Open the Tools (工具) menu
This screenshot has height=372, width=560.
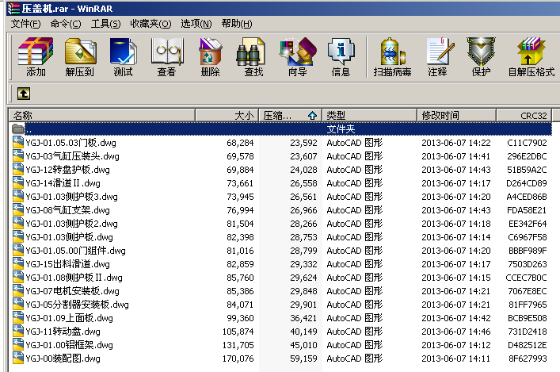(105, 24)
